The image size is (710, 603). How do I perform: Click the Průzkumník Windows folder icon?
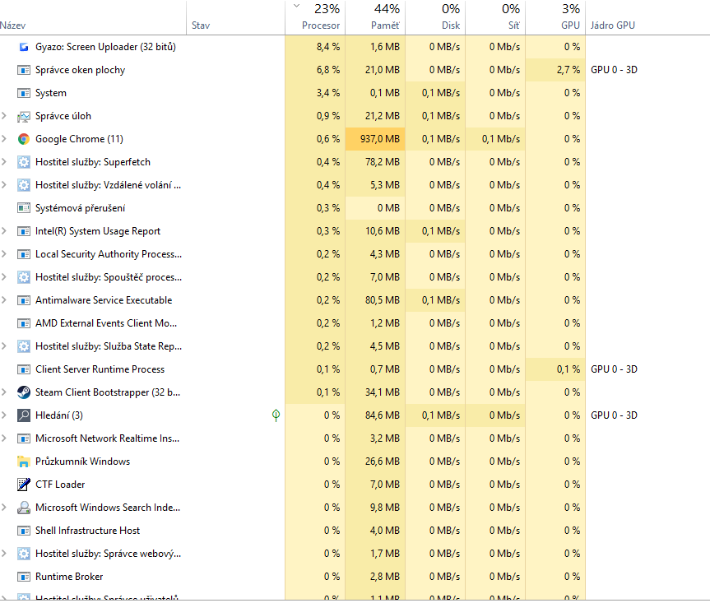(24, 462)
